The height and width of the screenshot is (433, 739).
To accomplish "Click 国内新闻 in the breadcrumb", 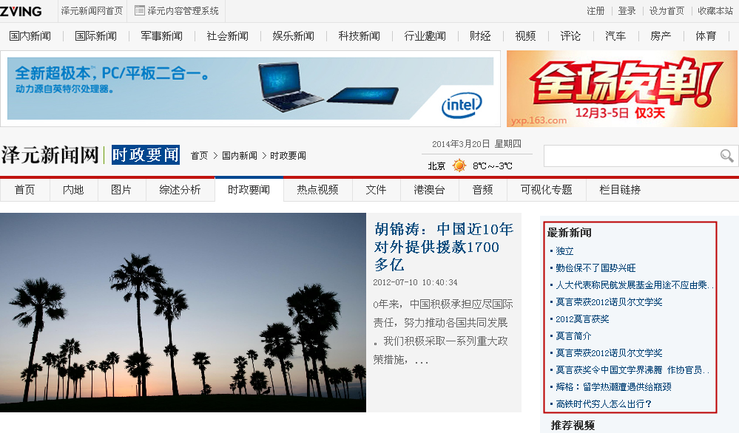I will point(239,156).
